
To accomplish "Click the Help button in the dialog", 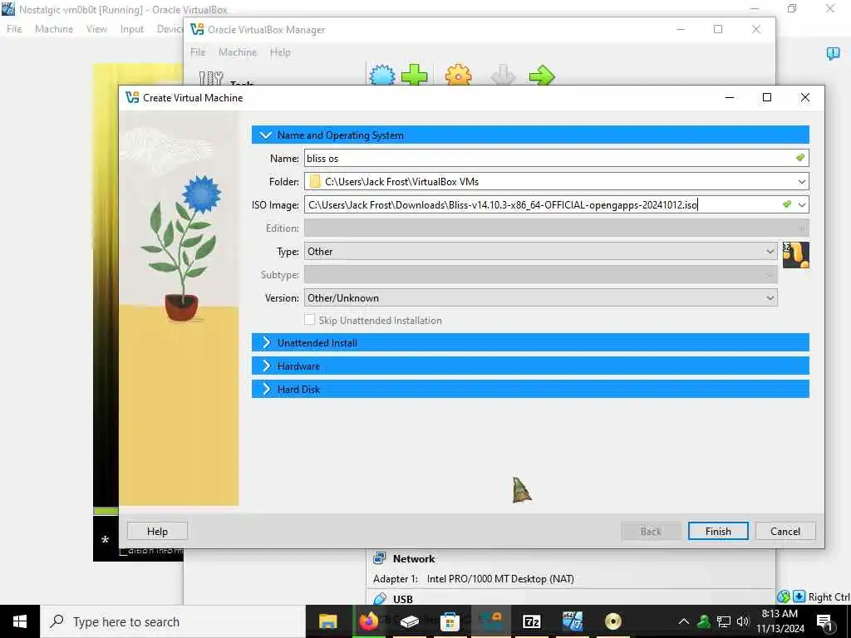I will point(157,531).
